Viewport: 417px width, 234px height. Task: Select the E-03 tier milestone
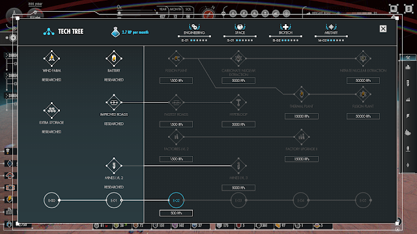click(x=238, y=200)
